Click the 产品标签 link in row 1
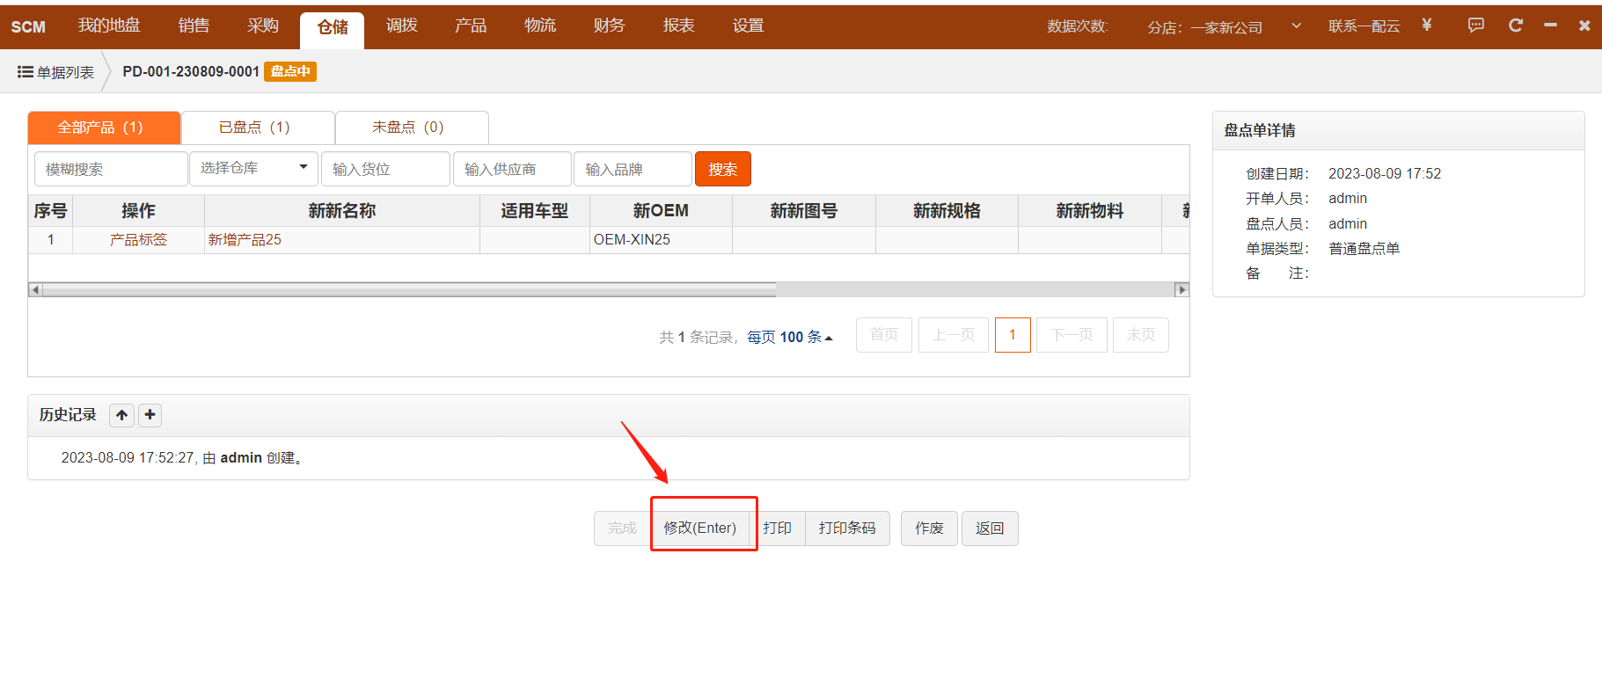This screenshot has width=1602, height=678. click(138, 240)
